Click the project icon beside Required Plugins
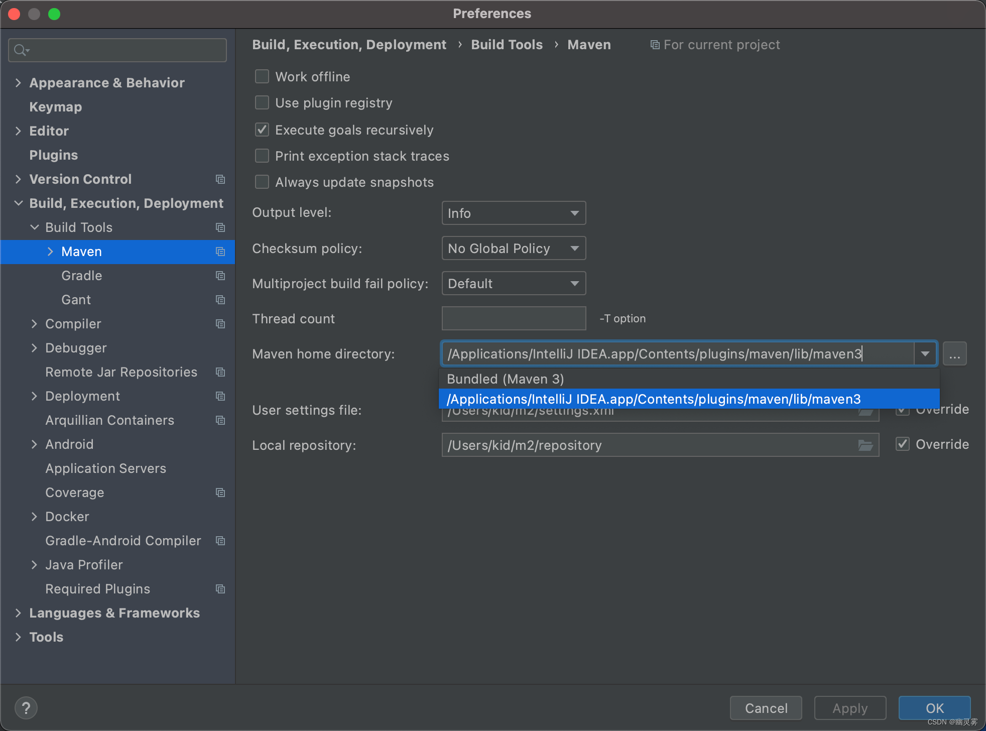This screenshot has height=731, width=986. pyautogui.click(x=220, y=589)
